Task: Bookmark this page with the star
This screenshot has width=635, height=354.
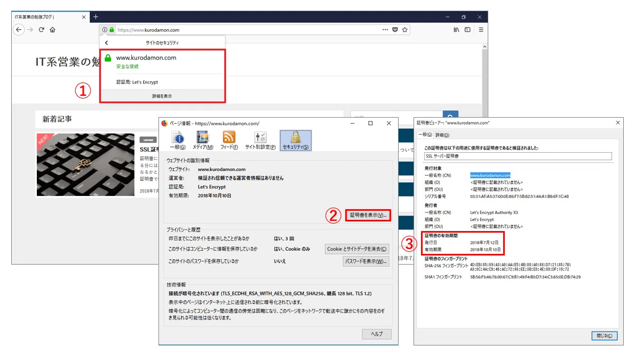Action: (404, 29)
